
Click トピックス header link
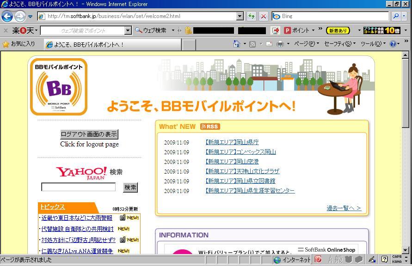(53, 207)
